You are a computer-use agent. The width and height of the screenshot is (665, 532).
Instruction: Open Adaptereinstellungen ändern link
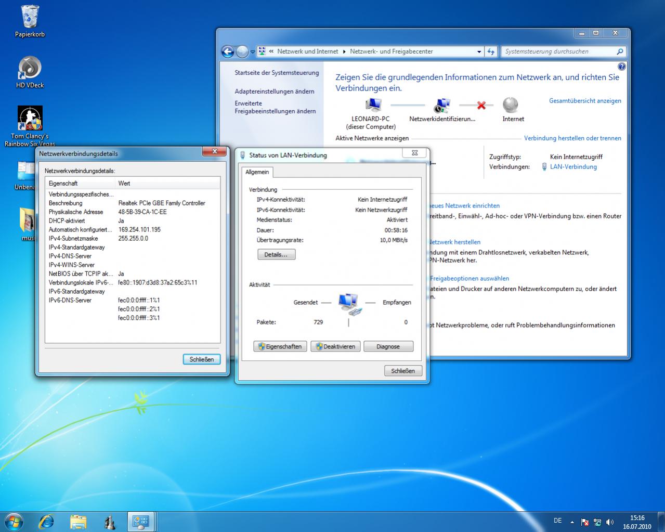click(x=274, y=92)
